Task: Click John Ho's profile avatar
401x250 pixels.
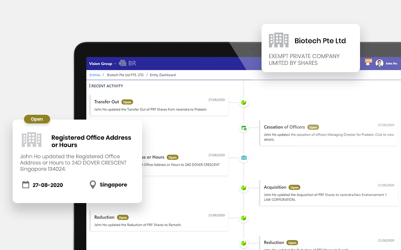Action: (x=379, y=63)
